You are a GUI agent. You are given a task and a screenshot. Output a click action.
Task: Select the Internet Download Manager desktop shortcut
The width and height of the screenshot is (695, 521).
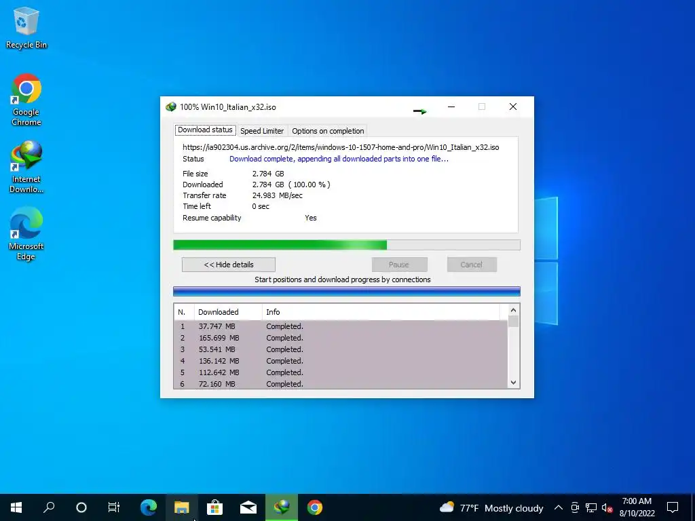pyautogui.click(x=26, y=167)
